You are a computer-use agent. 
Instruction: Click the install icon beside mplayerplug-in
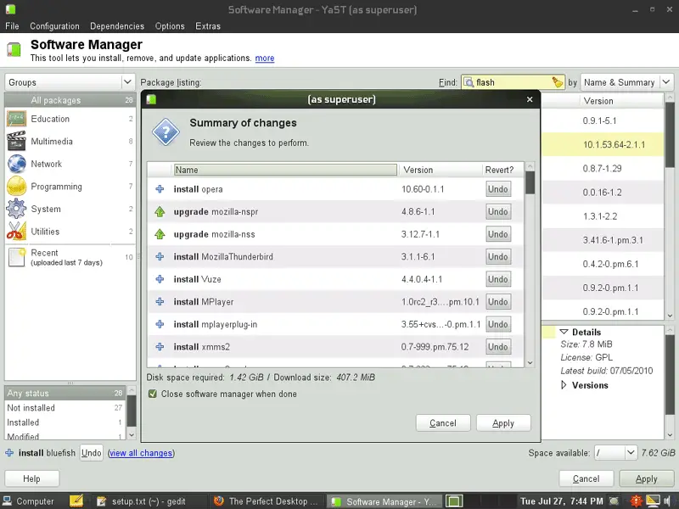(x=160, y=324)
